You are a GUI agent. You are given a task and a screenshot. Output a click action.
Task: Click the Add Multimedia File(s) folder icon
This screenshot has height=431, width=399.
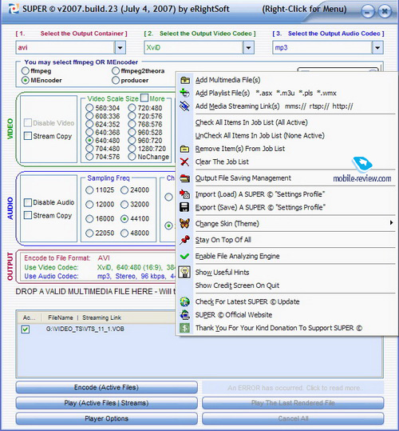[185, 80]
